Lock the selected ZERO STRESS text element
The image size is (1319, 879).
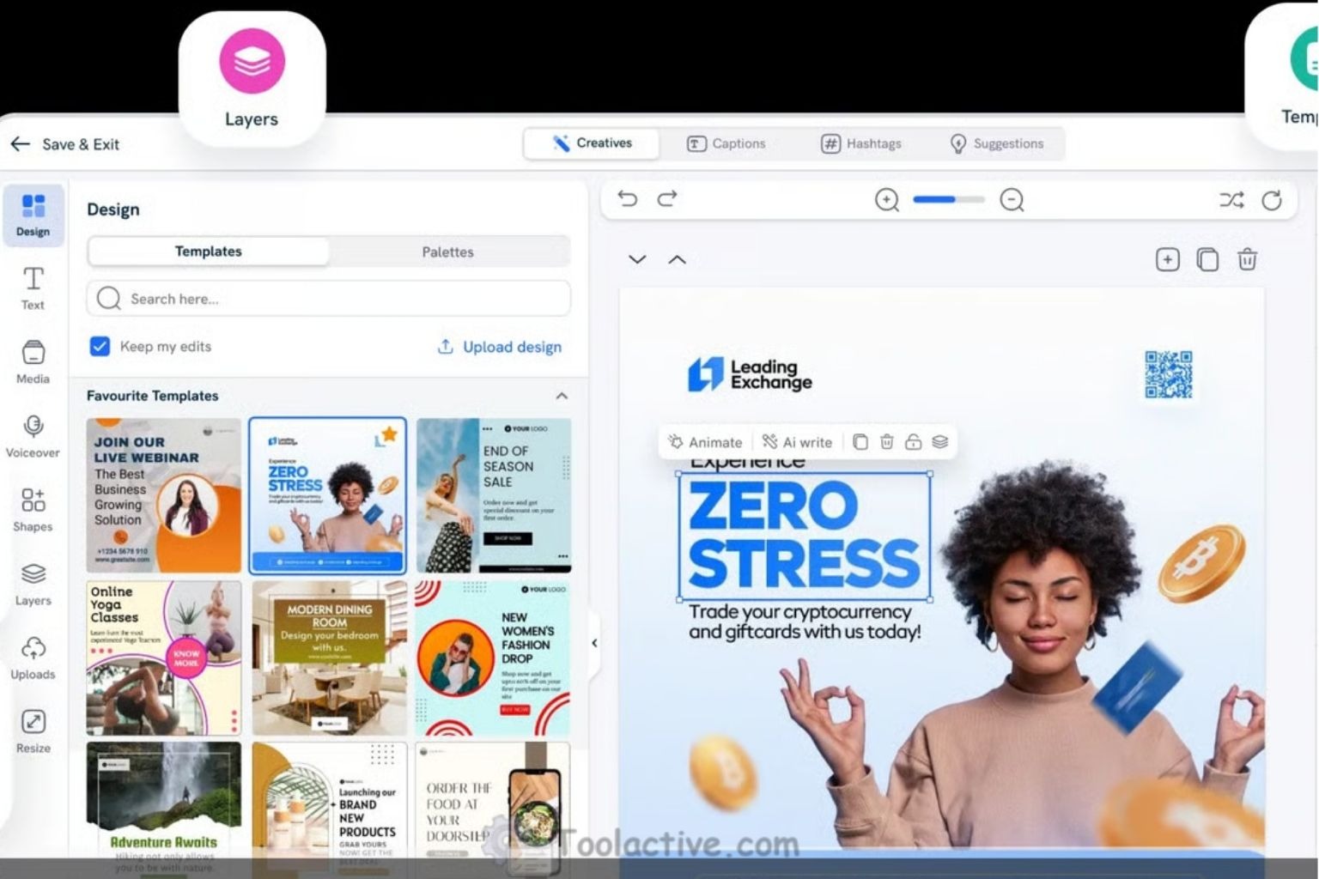pyautogui.click(x=913, y=441)
